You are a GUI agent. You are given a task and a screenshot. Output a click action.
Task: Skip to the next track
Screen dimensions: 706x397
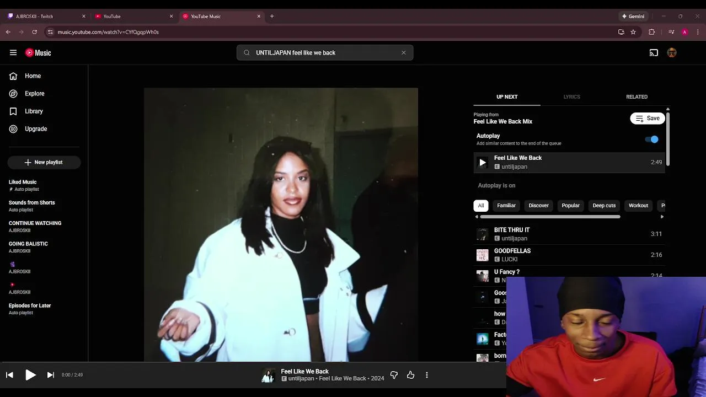point(50,375)
